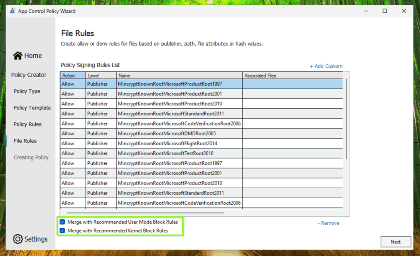420x256 pixels.
Task: Open the Policy Rules step
Action: [x=27, y=124]
